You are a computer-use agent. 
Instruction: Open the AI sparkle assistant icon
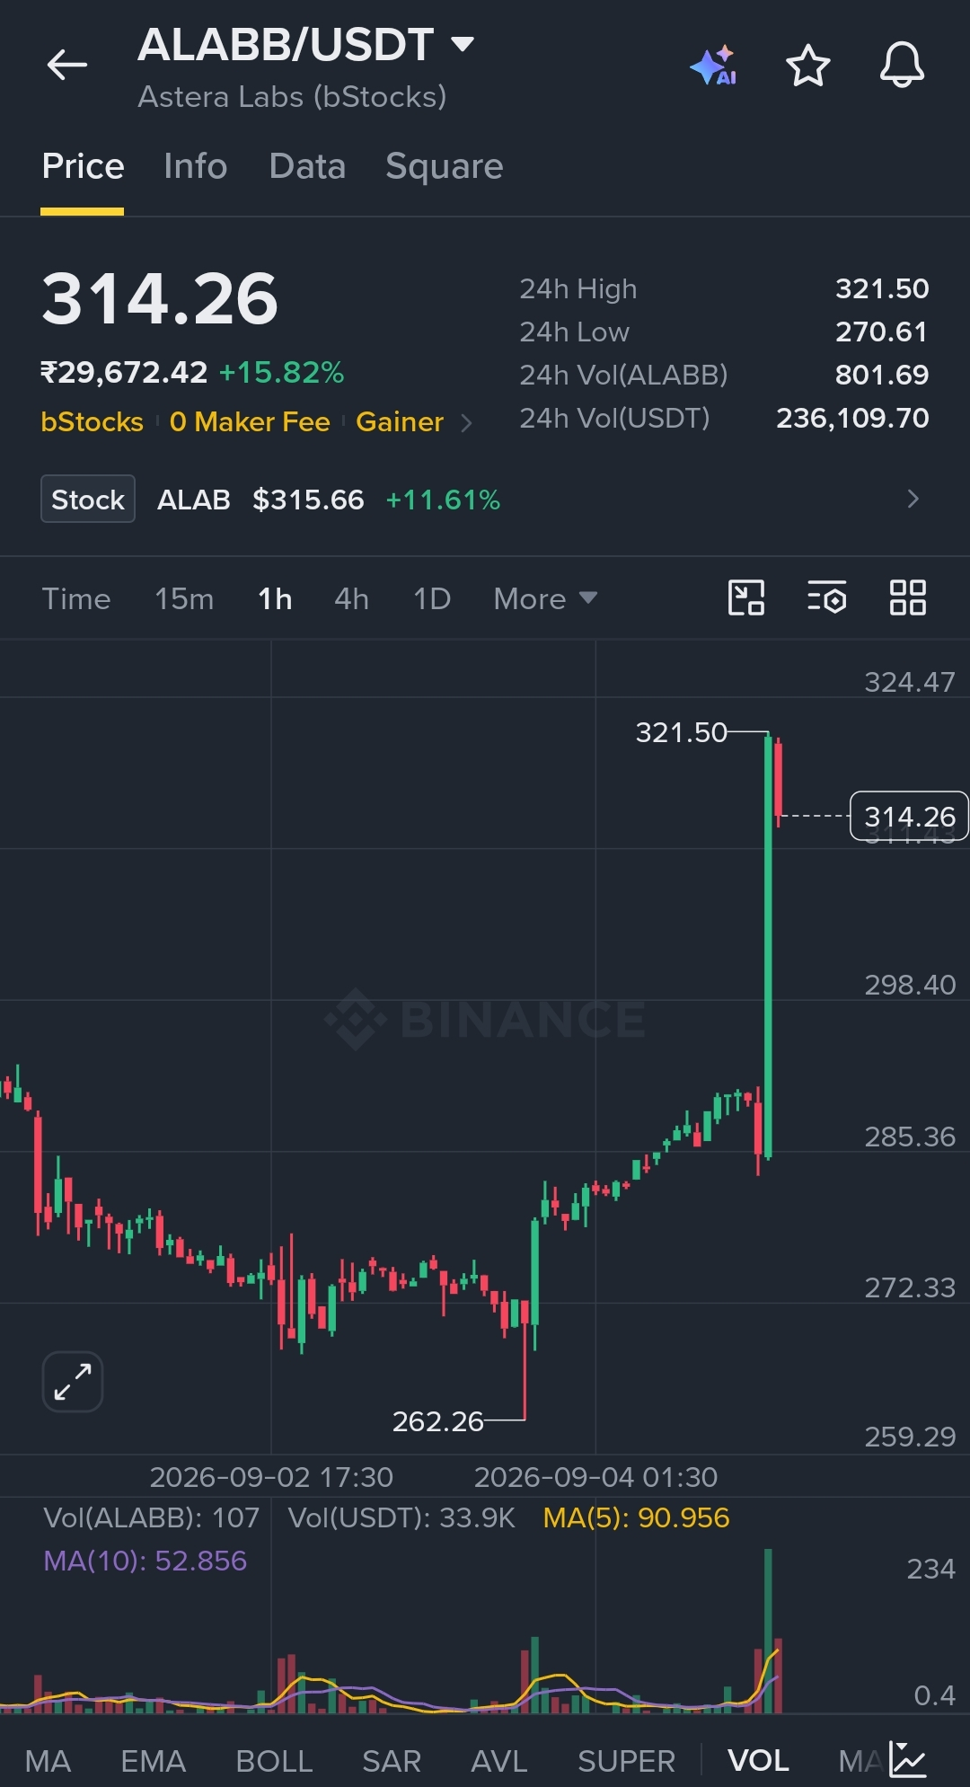[x=714, y=66]
